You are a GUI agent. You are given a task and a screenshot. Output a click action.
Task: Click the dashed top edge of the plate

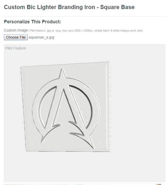tap(65, 64)
